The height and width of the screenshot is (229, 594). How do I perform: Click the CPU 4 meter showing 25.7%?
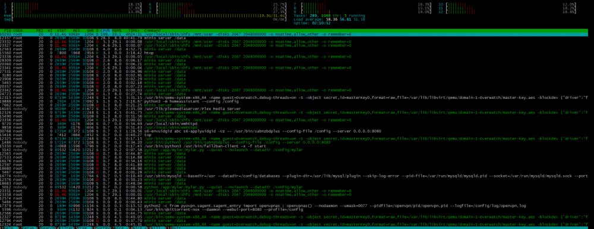[217, 4]
